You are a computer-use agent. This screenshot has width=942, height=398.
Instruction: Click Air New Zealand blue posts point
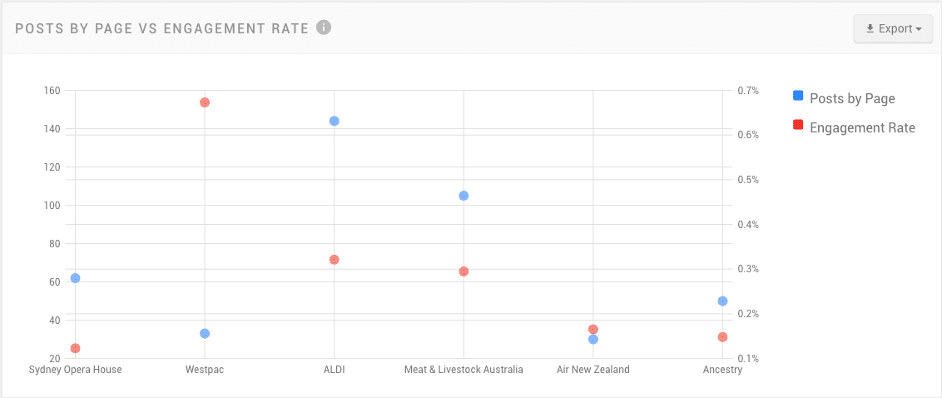point(593,340)
